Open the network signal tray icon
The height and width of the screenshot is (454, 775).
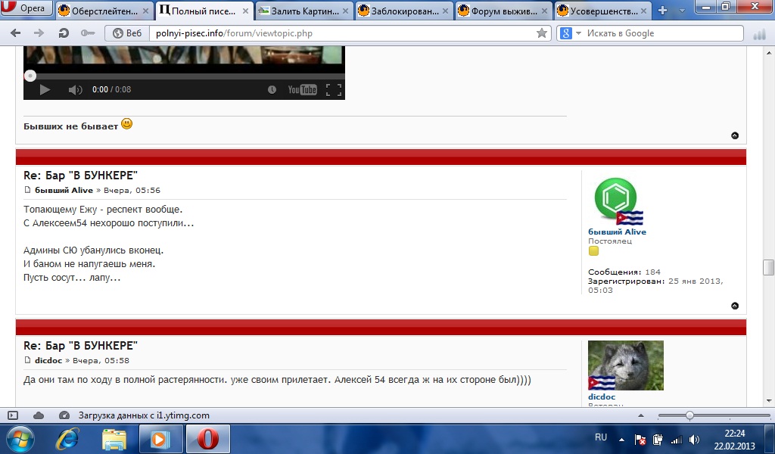[676, 440]
